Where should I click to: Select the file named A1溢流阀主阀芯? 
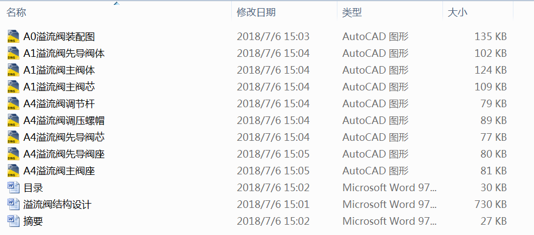(59, 87)
